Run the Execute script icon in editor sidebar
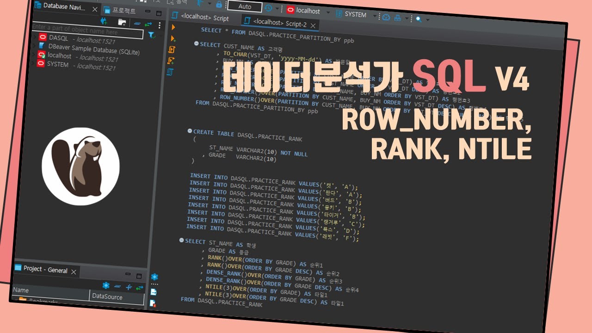 (x=172, y=49)
